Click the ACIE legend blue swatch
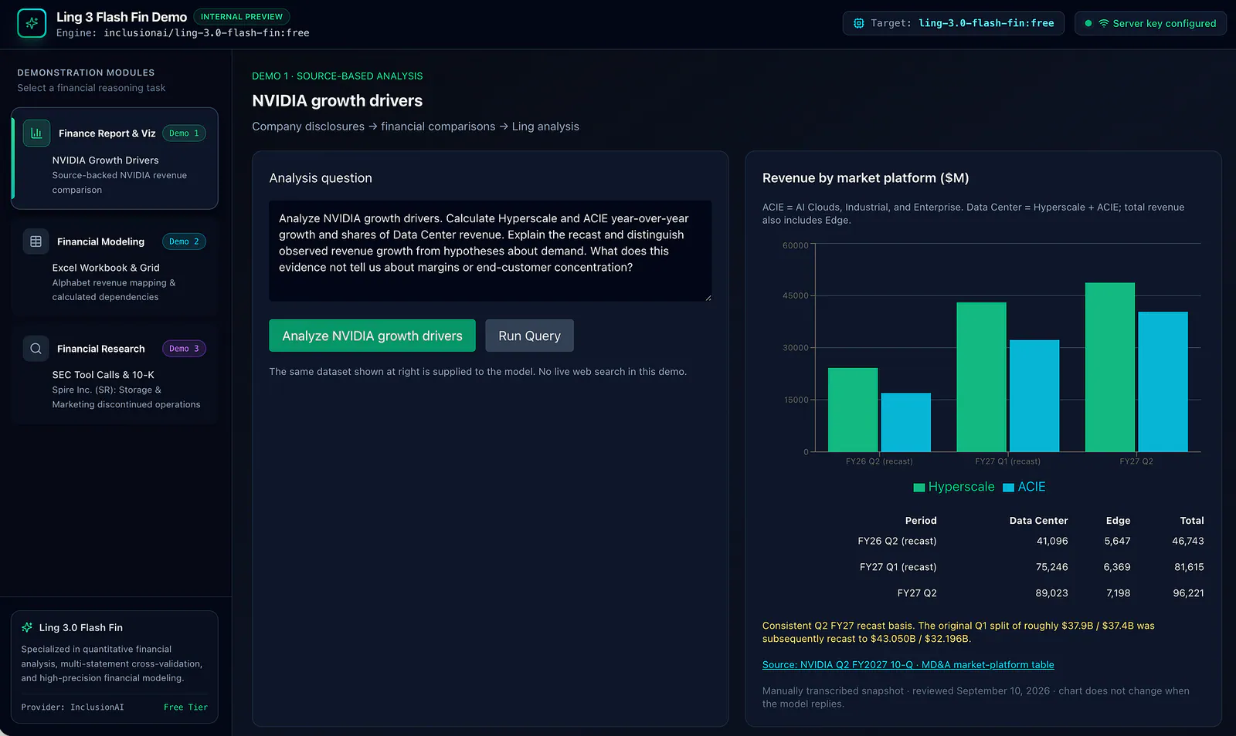Viewport: 1236px width, 736px height. 1008,488
